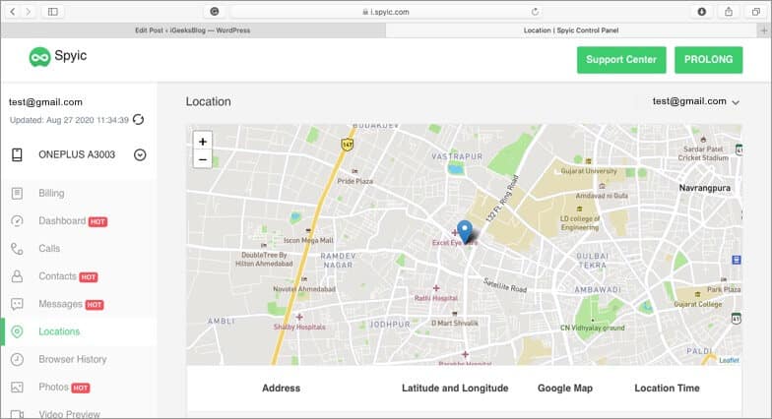Click the i.spyic.com address bar
This screenshot has height=419, width=772.
point(386,12)
